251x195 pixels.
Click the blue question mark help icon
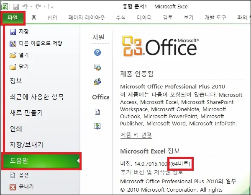pyautogui.click(x=97, y=52)
